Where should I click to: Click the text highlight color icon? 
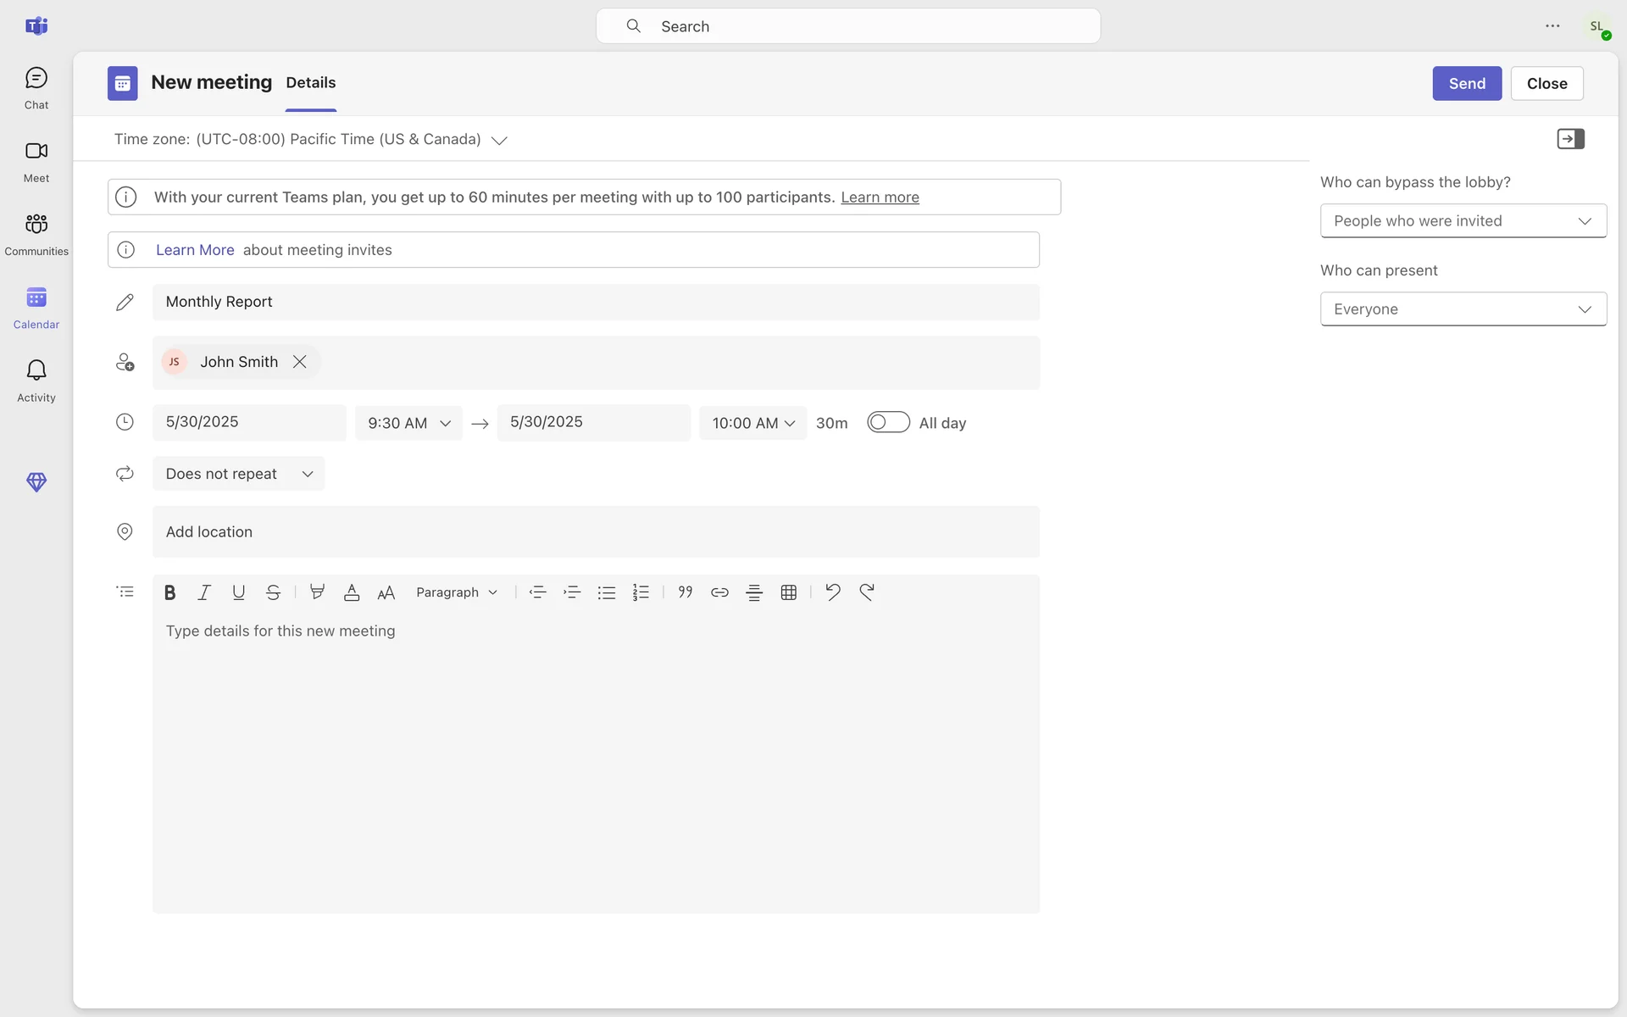pos(317,592)
